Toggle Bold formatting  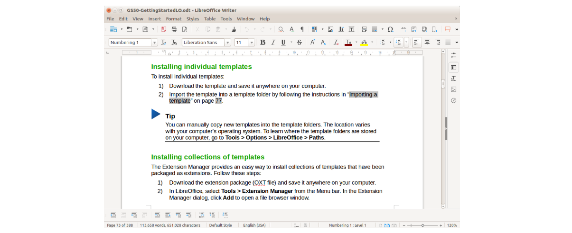[263, 43]
